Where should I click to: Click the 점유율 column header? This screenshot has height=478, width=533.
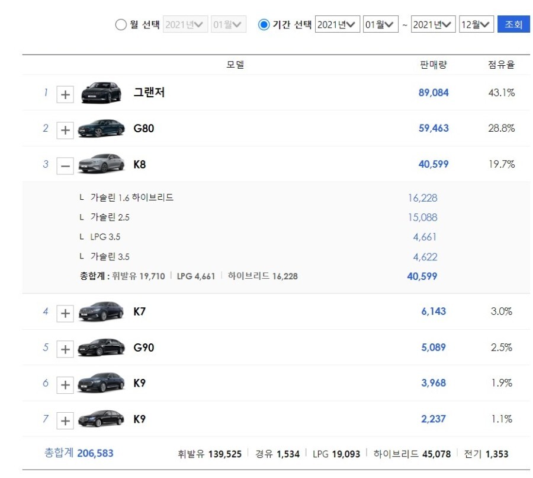coord(502,64)
